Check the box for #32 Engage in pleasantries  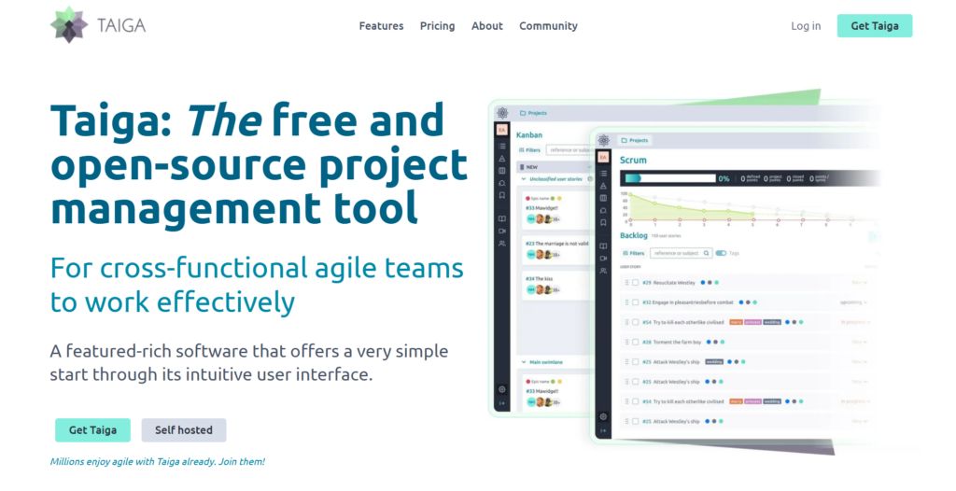[635, 302]
